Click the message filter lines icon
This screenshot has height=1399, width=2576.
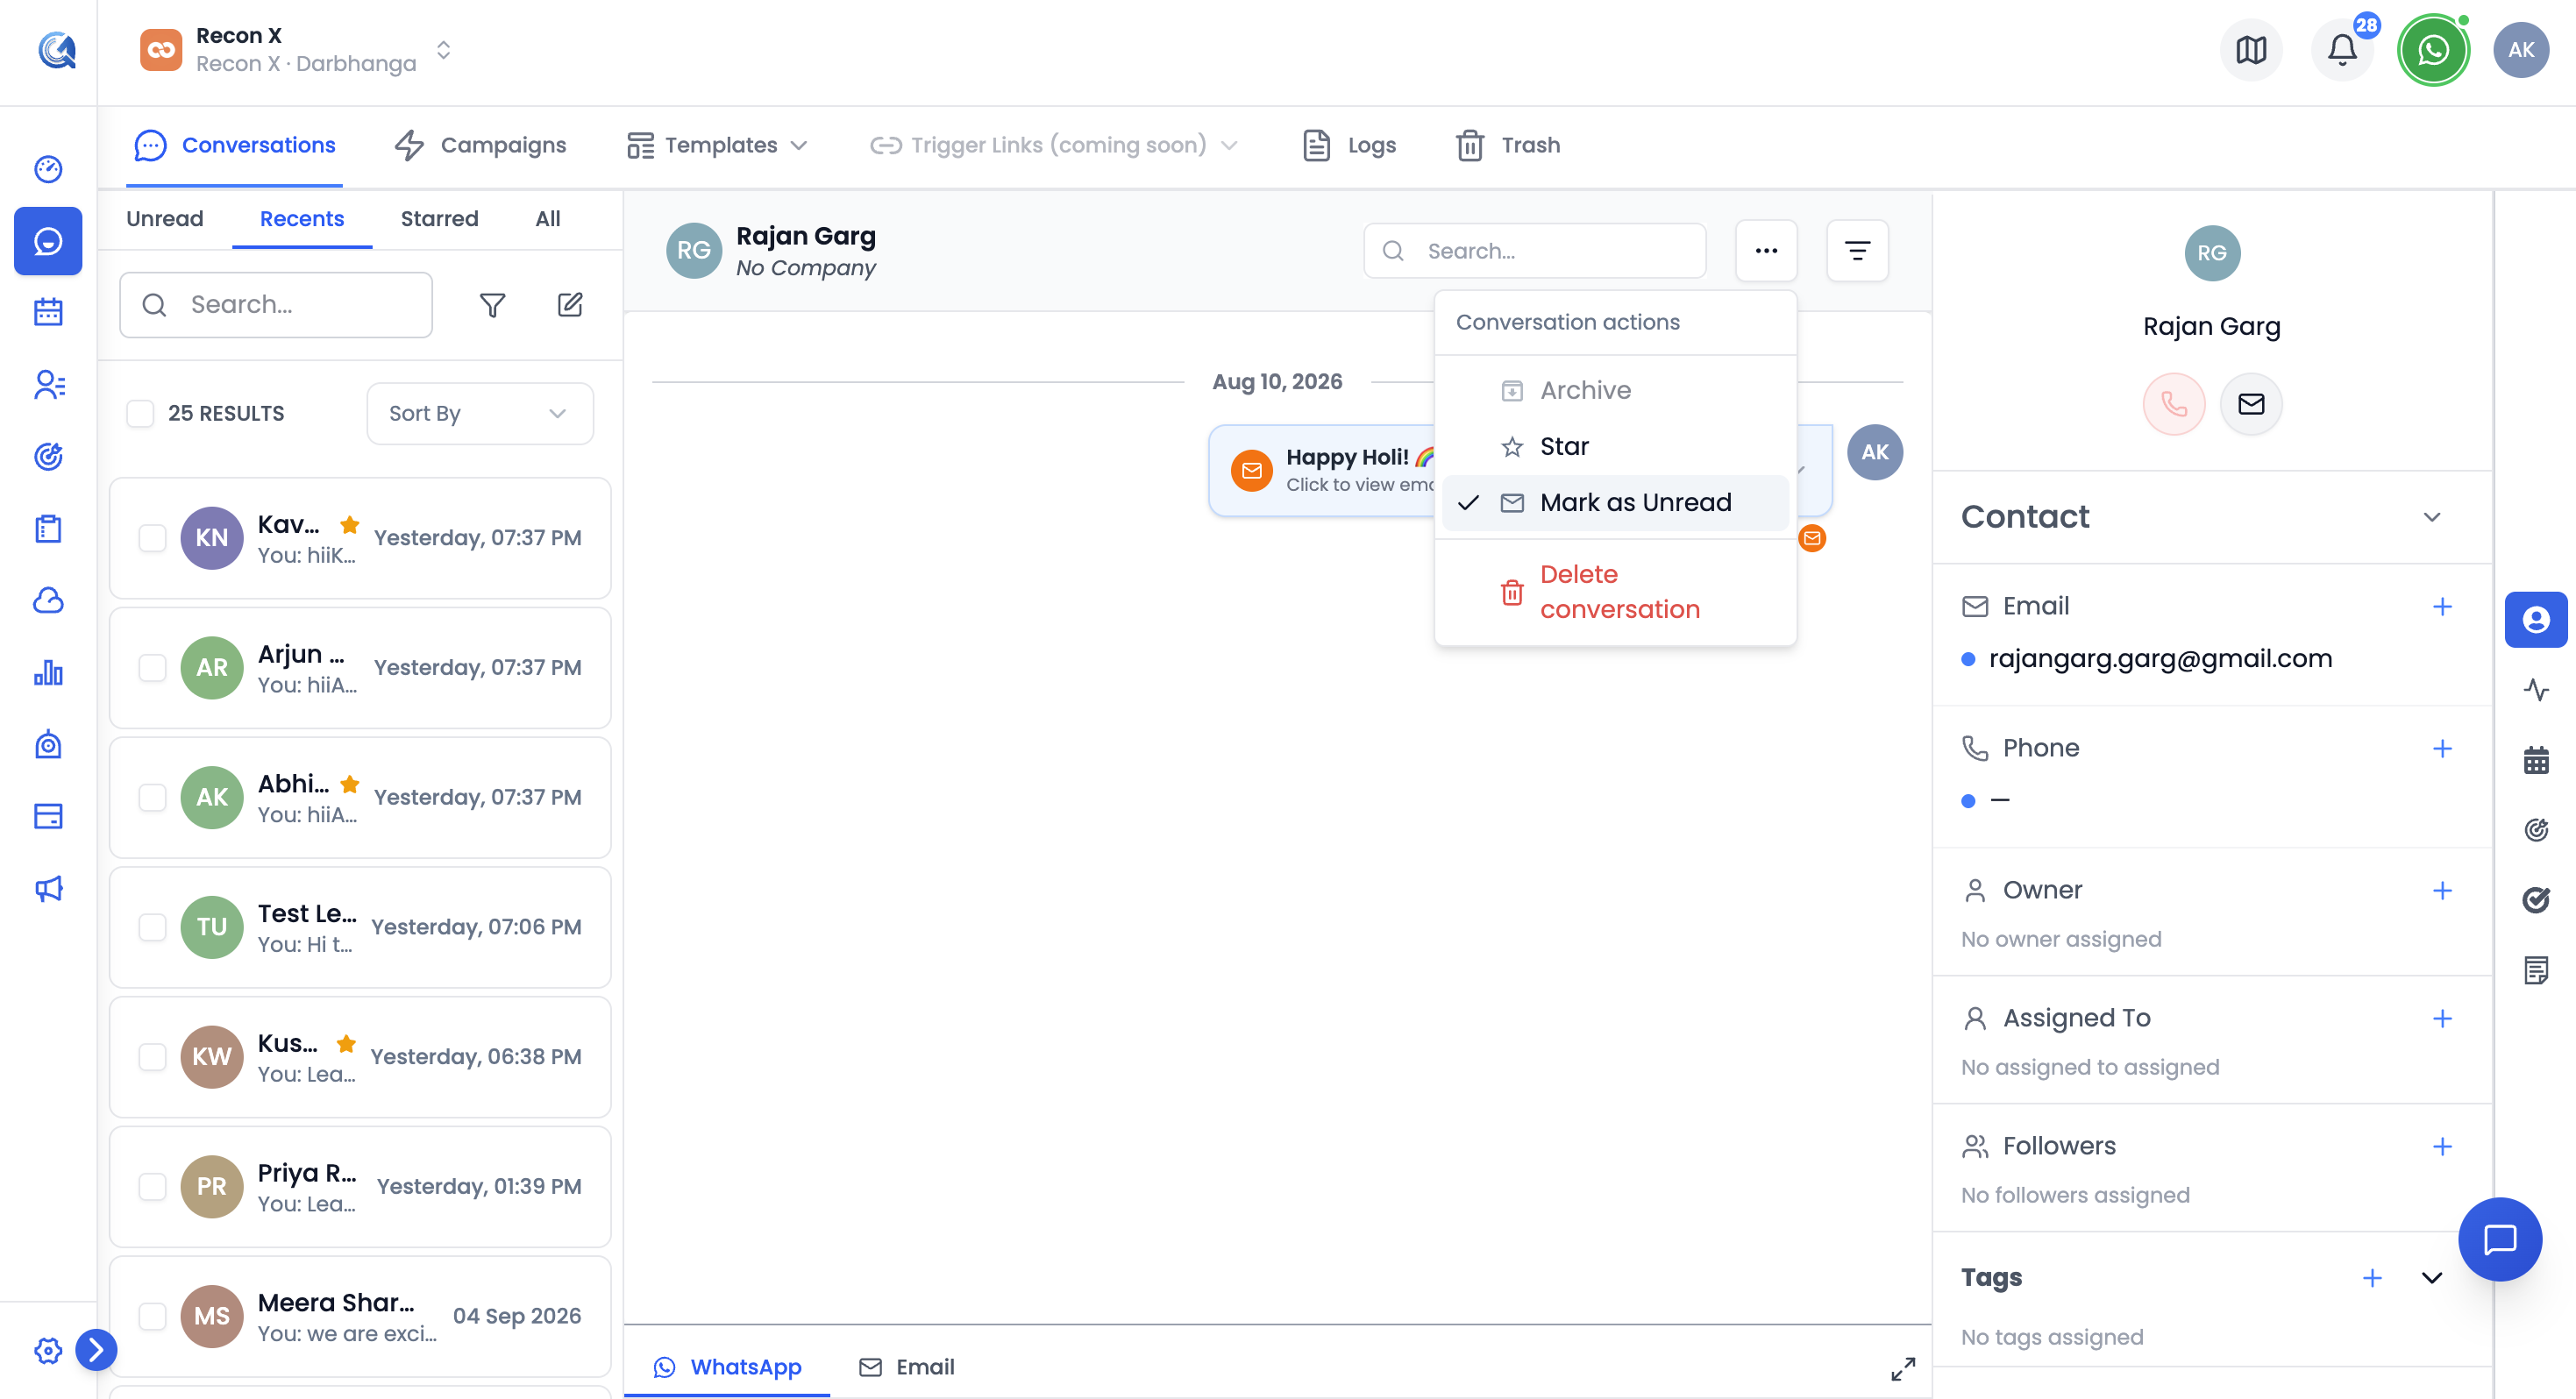pos(1857,251)
